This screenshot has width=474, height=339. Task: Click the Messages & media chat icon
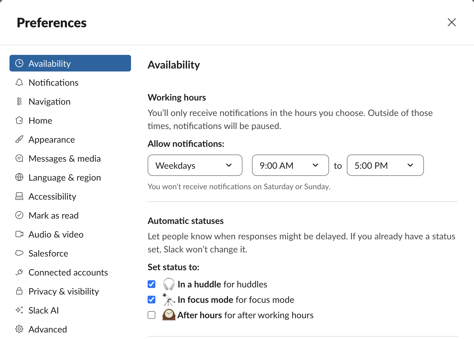tap(19, 158)
